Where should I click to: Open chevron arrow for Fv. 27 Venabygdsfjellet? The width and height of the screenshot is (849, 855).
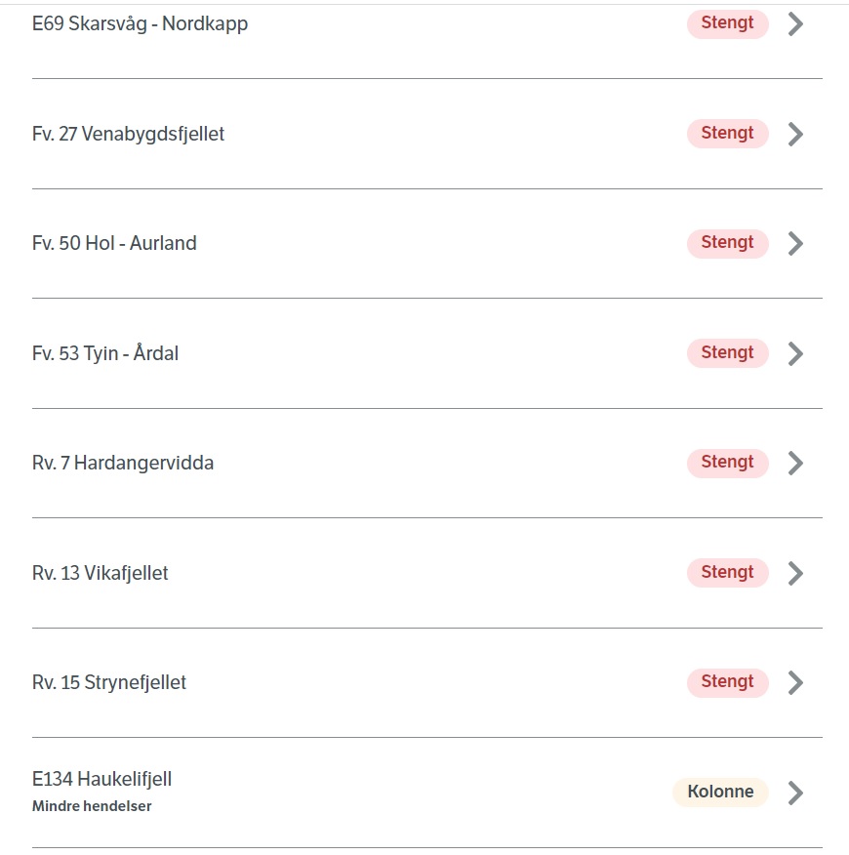pyautogui.click(x=795, y=134)
